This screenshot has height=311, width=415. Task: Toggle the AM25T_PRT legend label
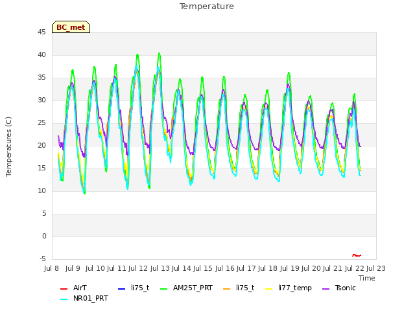(x=193, y=288)
